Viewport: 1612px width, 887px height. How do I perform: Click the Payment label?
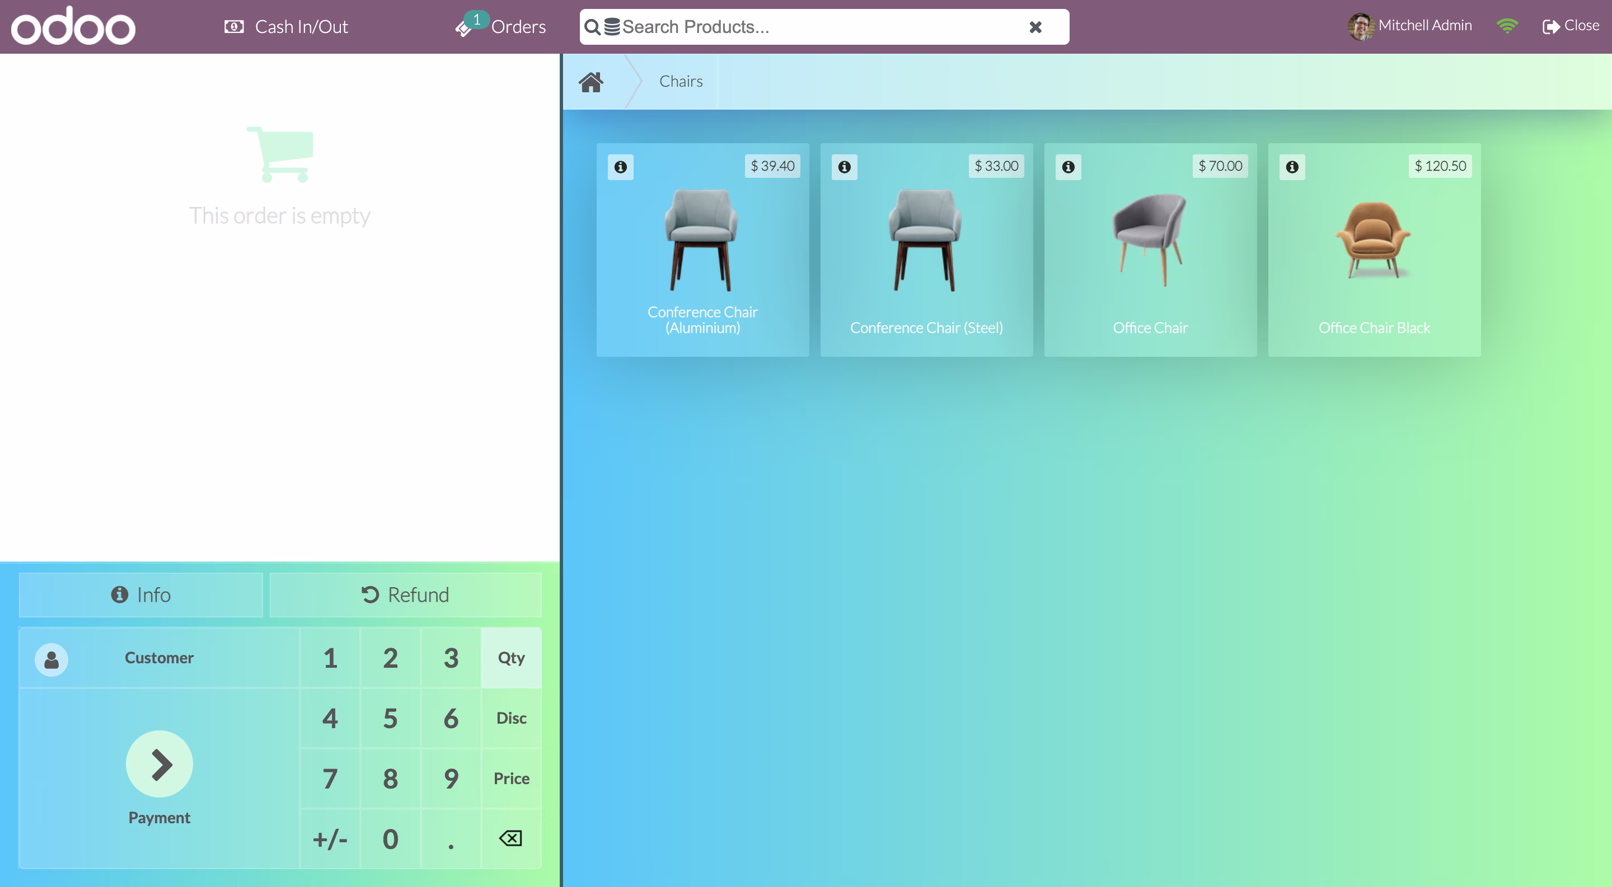pos(159,818)
